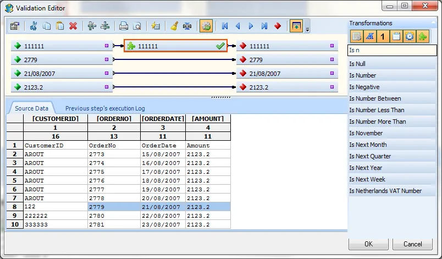Click the purple connector square on source 111111
Viewport: 442px width, 259px height.
pos(107,46)
